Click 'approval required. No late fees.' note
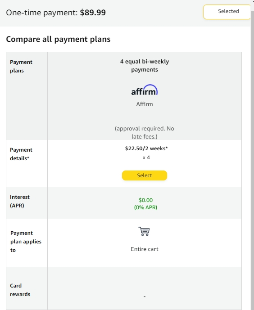Screen dimensions: 254x310 (145, 132)
